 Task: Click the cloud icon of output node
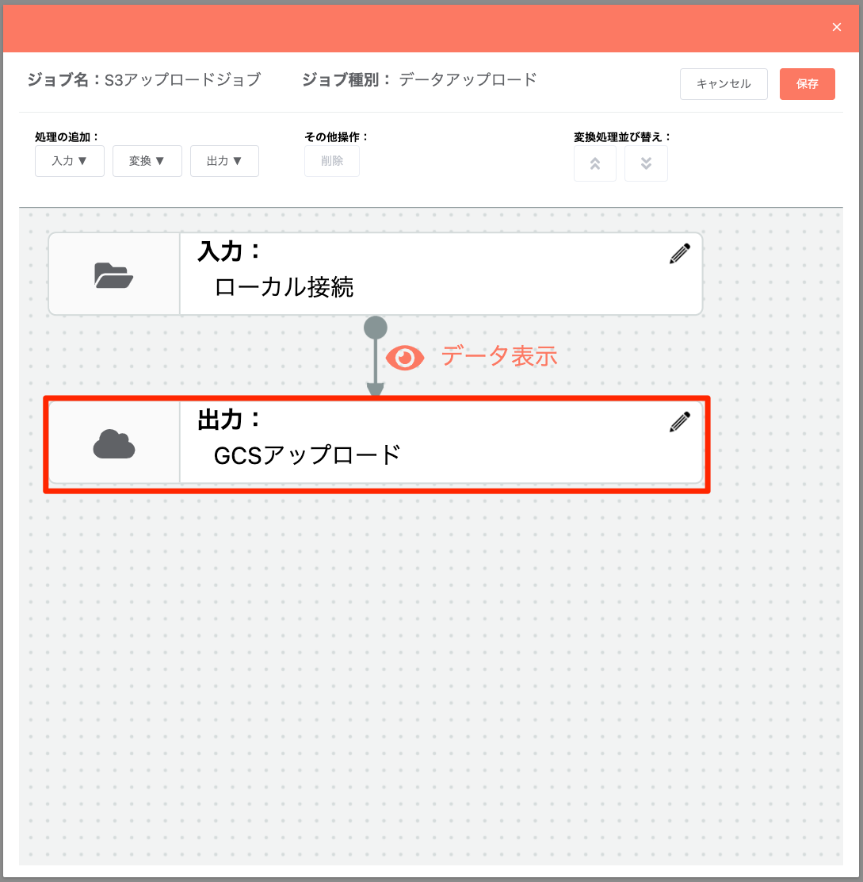pyautogui.click(x=114, y=444)
